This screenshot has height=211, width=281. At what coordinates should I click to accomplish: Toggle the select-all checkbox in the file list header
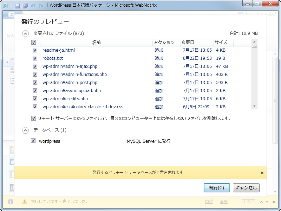[33, 42]
